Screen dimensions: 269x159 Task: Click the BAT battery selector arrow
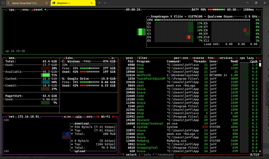coord(198,10)
